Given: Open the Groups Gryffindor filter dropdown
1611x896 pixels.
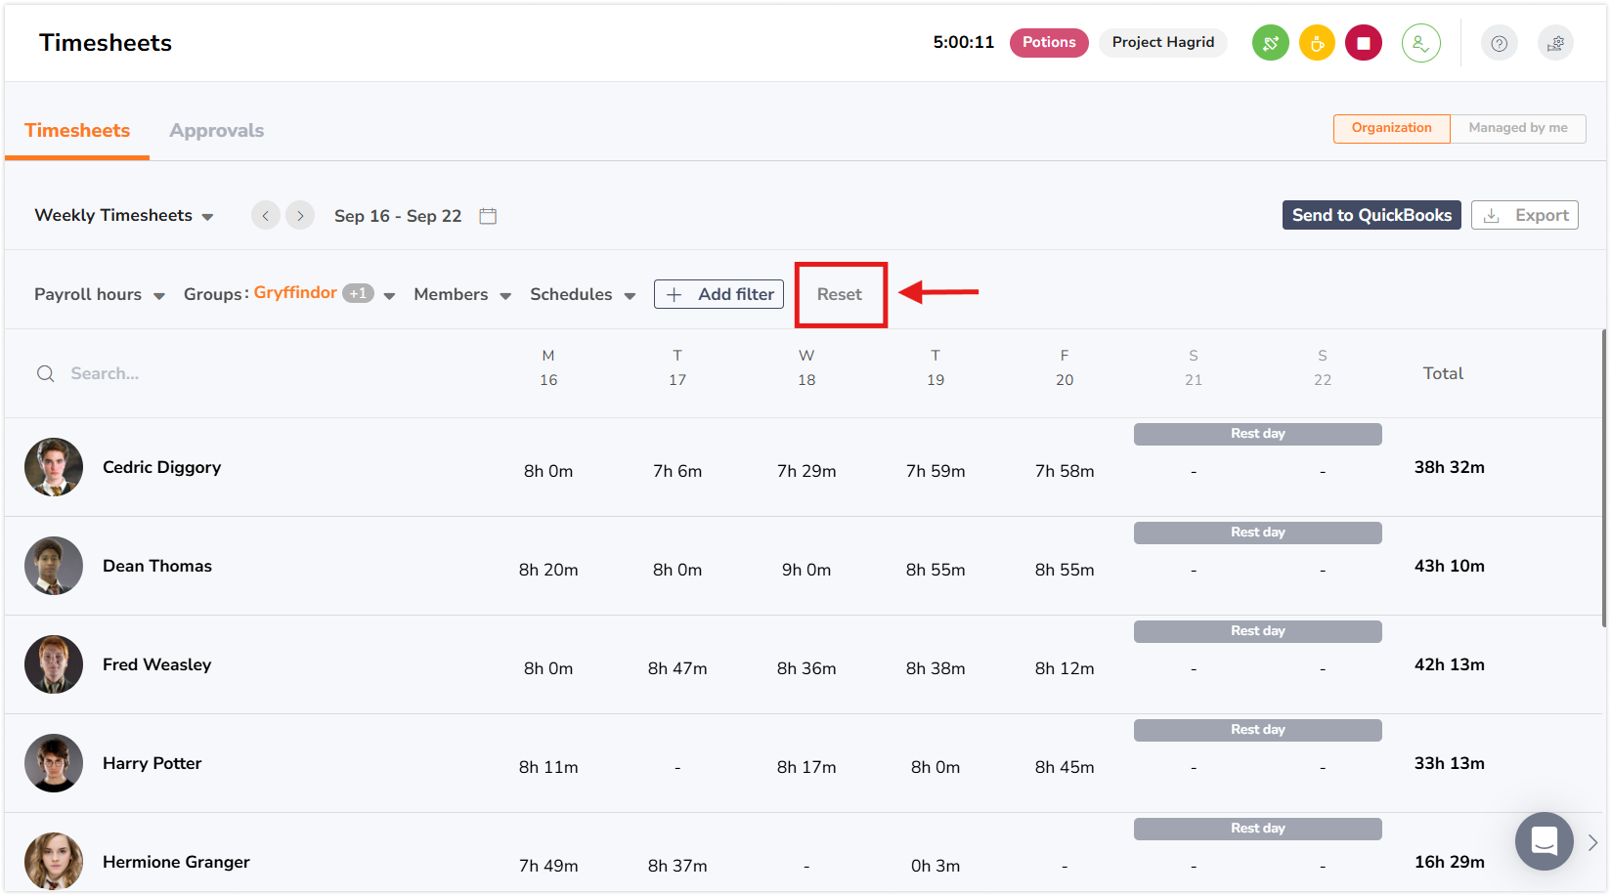Looking at the screenshot, I should click(289, 294).
